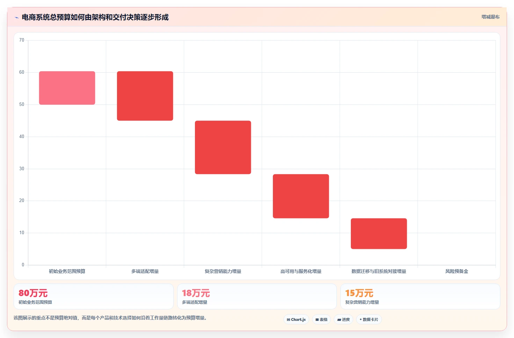Click the red 多端适配增量 bar
Screen dimensions: 514x338
[145, 96]
